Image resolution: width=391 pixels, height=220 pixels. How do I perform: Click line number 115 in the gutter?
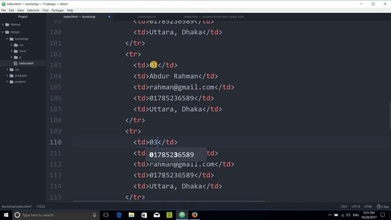coord(56,197)
